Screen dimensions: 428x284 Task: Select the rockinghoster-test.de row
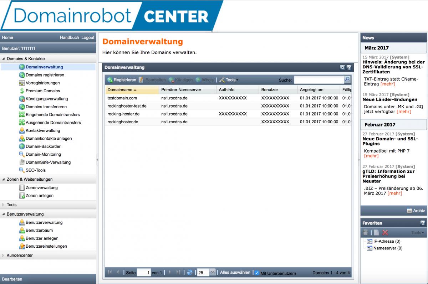pyautogui.click(x=228, y=106)
